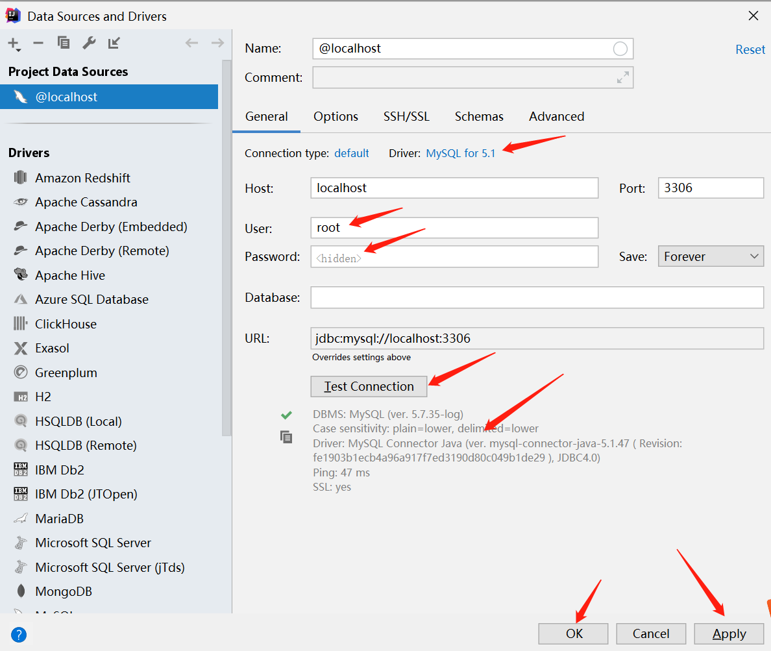Click the Duplicate data source icon
This screenshot has height=651, width=771.
coord(64,43)
